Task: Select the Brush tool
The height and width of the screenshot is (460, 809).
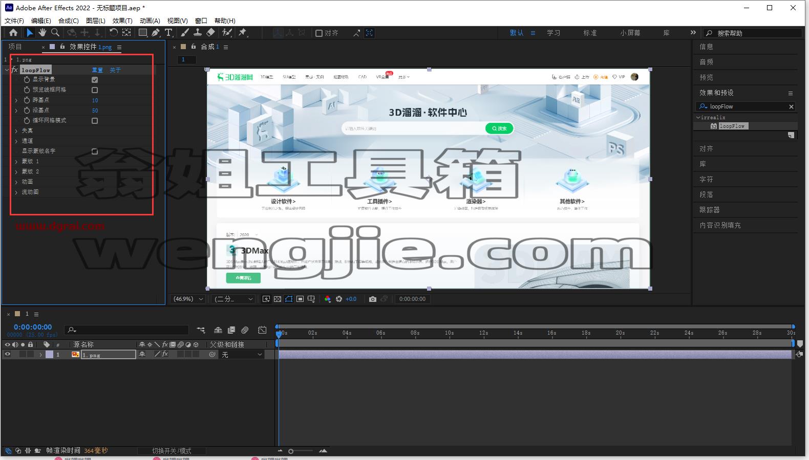Action: point(185,33)
